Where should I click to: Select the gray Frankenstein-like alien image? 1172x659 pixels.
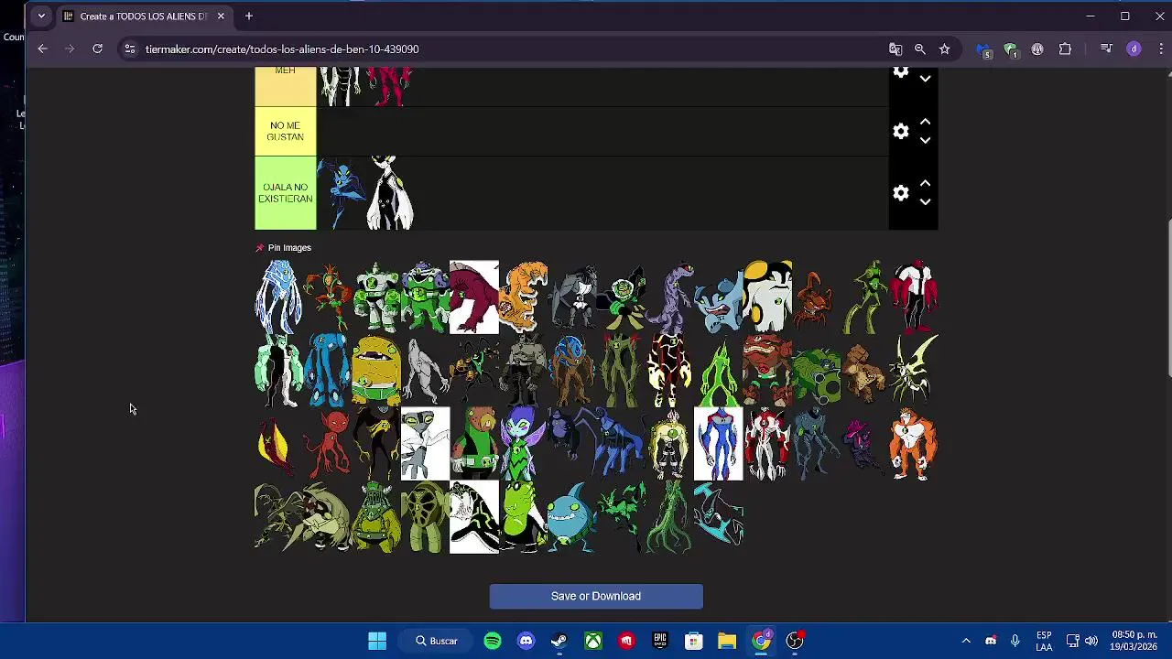click(524, 370)
